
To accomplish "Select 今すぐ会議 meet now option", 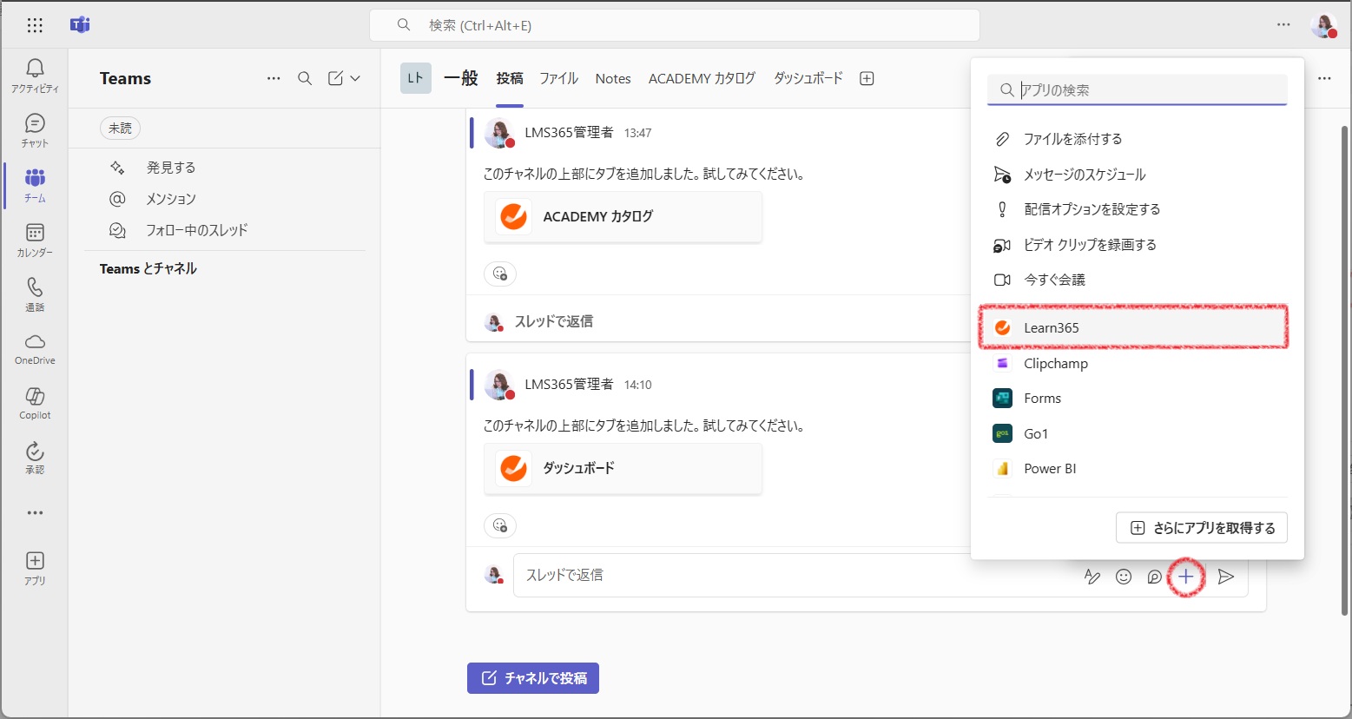I will point(1138,280).
